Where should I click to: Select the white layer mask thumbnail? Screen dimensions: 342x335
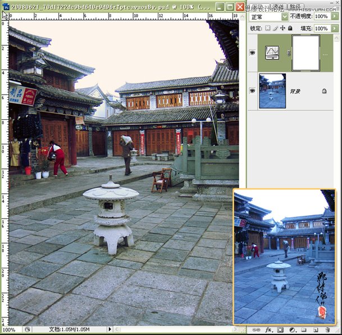coord(306,53)
